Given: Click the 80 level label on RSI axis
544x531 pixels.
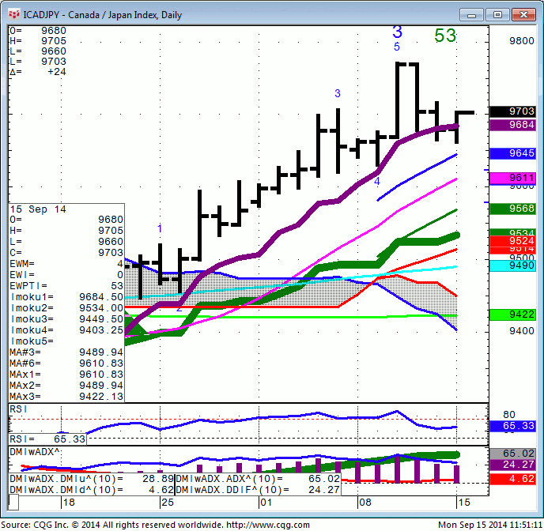Looking at the screenshot, I should click(509, 415).
